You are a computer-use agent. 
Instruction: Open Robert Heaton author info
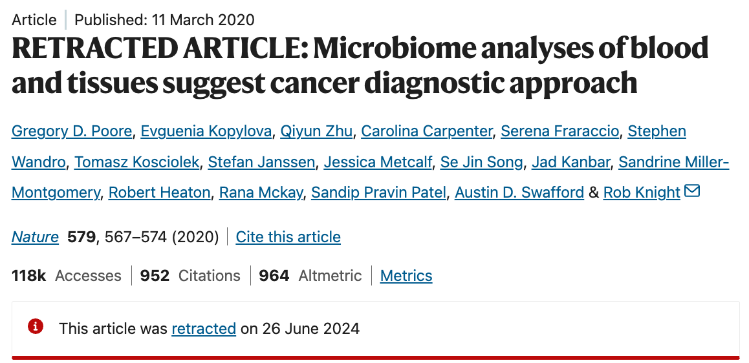[159, 192]
